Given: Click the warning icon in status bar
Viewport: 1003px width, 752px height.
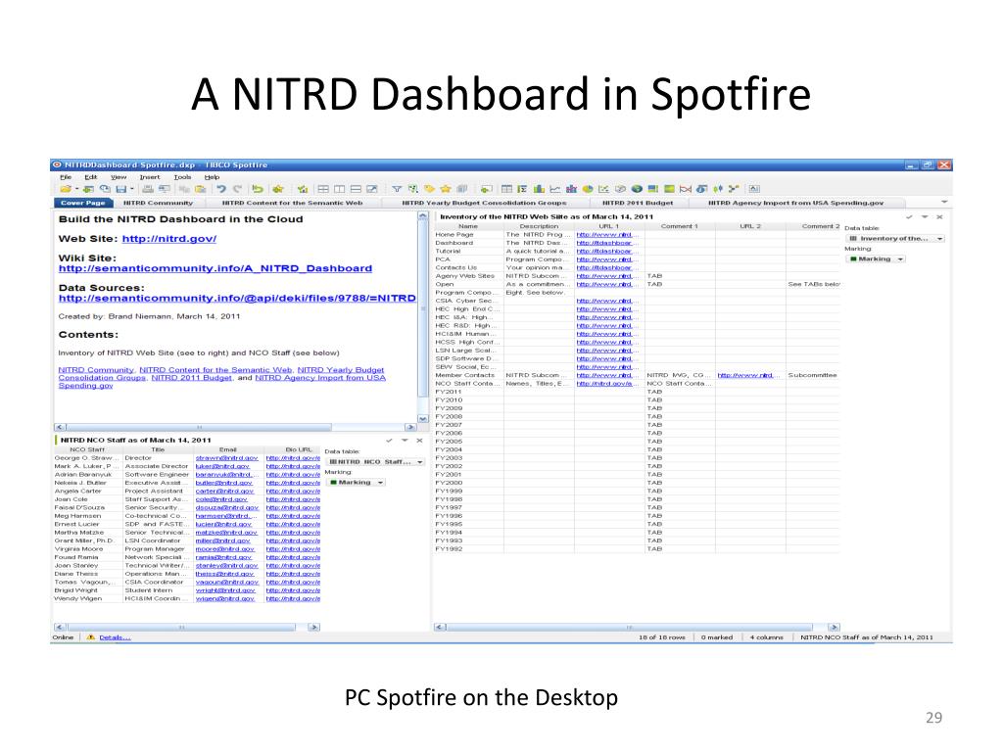Looking at the screenshot, I should click(90, 636).
